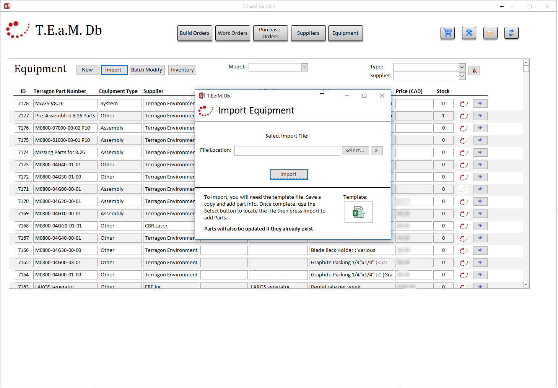Click red dotted icon for row 7176
The width and height of the screenshot is (558, 388).
coord(464,128)
